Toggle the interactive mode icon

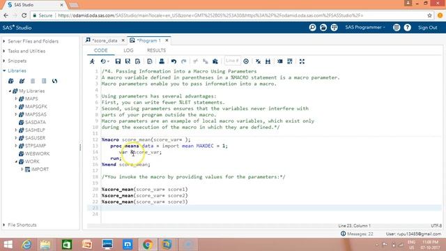(290, 61)
